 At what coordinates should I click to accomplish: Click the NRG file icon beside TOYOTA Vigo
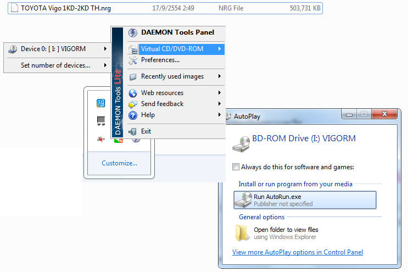[x=15, y=8]
